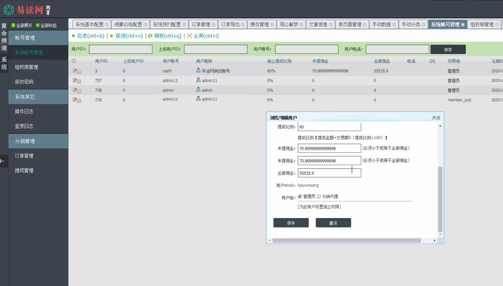This screenshot has height=286, width=503.
Task: Click inside the 用户账号 input field
Action: 306,49
